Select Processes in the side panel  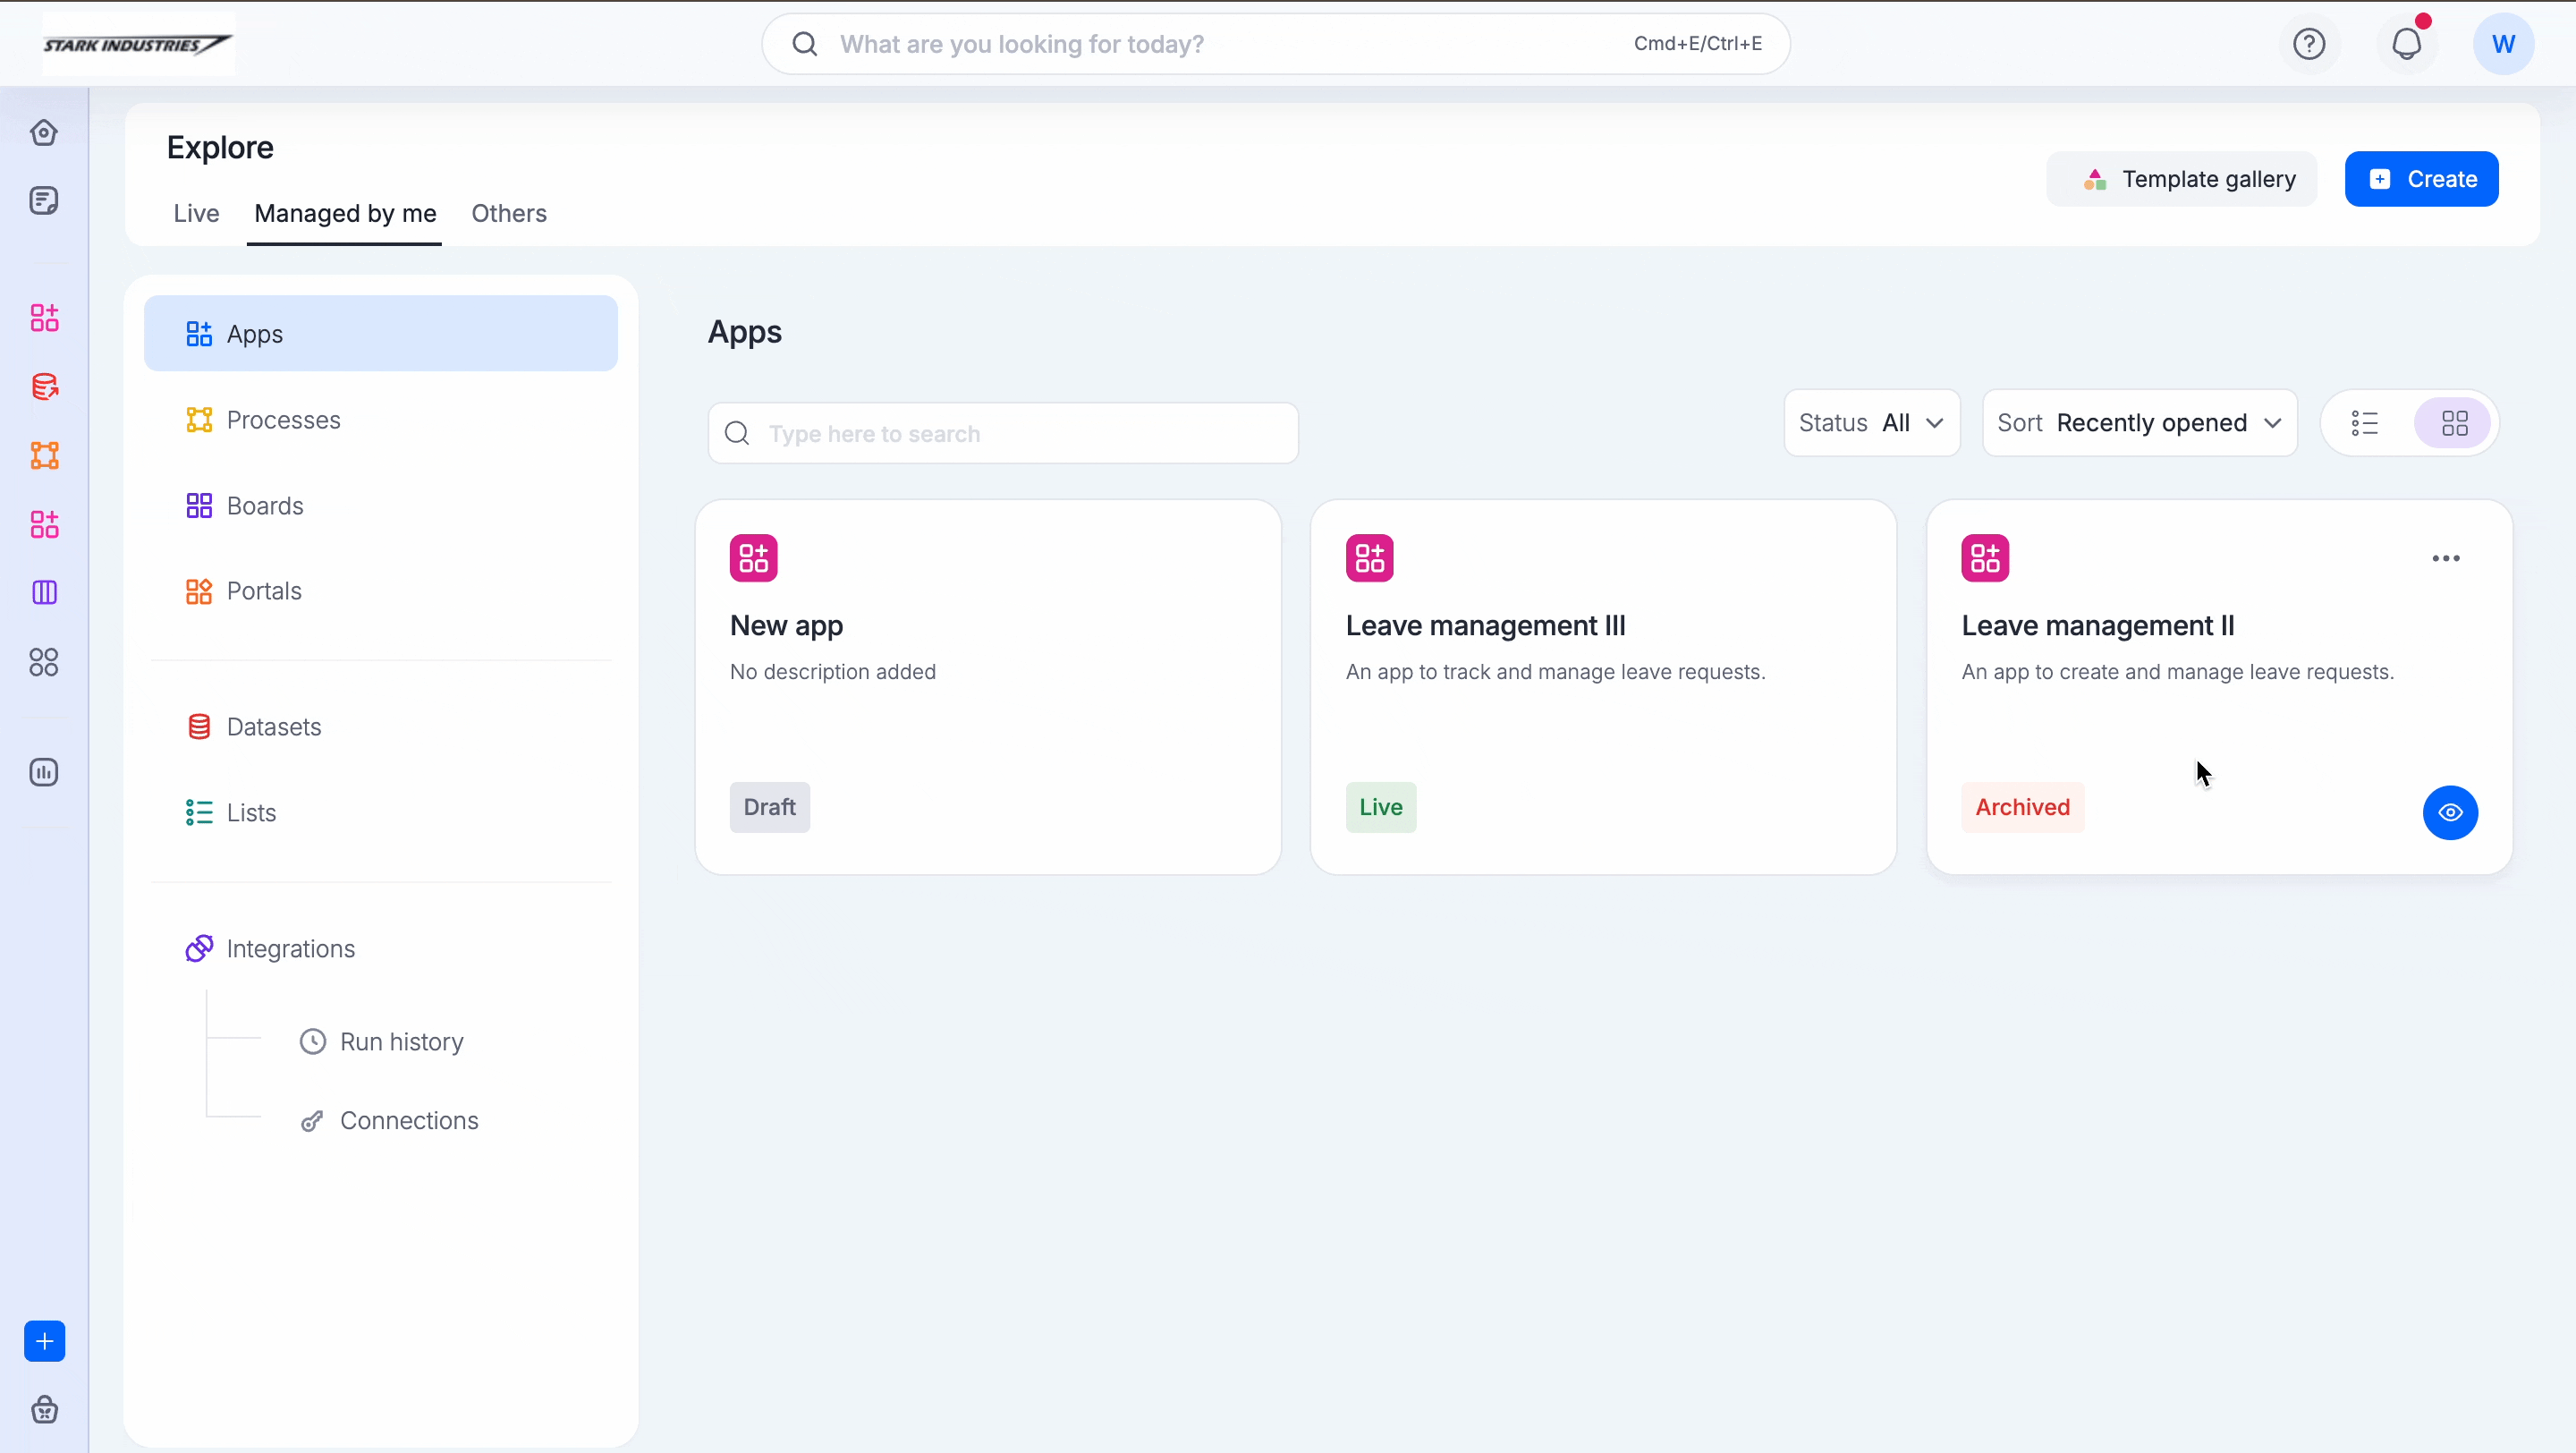click(x=283, y=420)
